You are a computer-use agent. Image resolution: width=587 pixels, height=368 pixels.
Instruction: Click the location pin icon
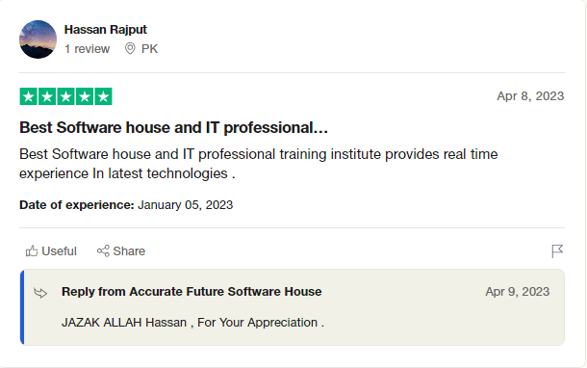click(x=130, y=49)
